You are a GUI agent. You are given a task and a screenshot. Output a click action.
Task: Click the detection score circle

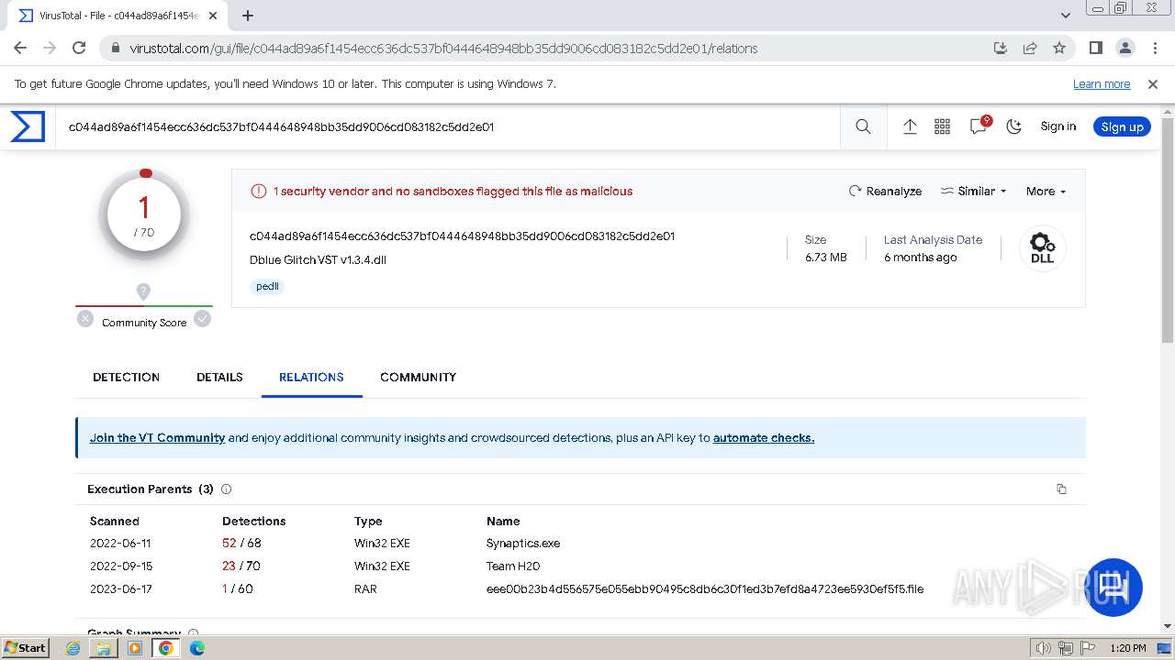(144, 214)
